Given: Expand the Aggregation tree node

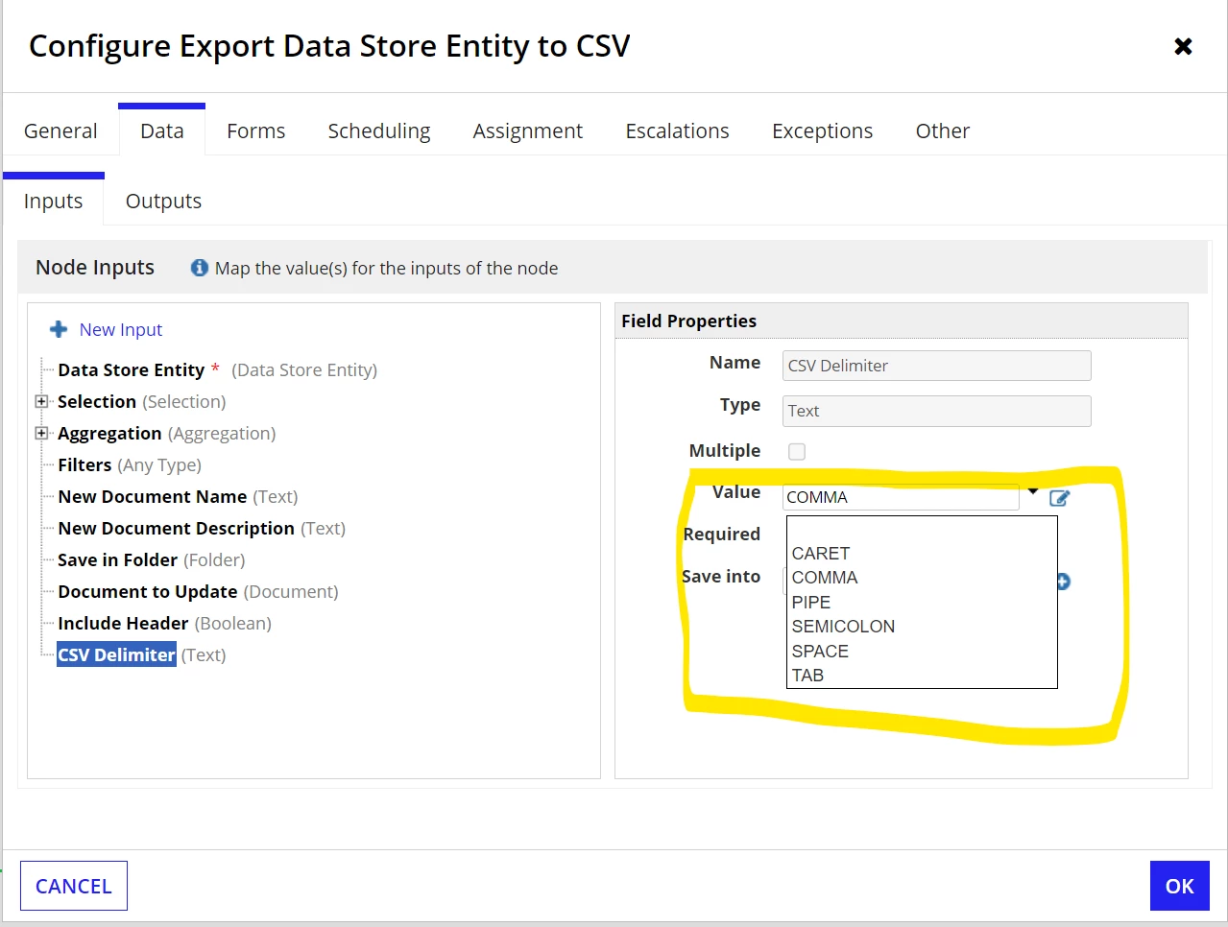Looking at the screenshot, I should (x=41, y=433).
